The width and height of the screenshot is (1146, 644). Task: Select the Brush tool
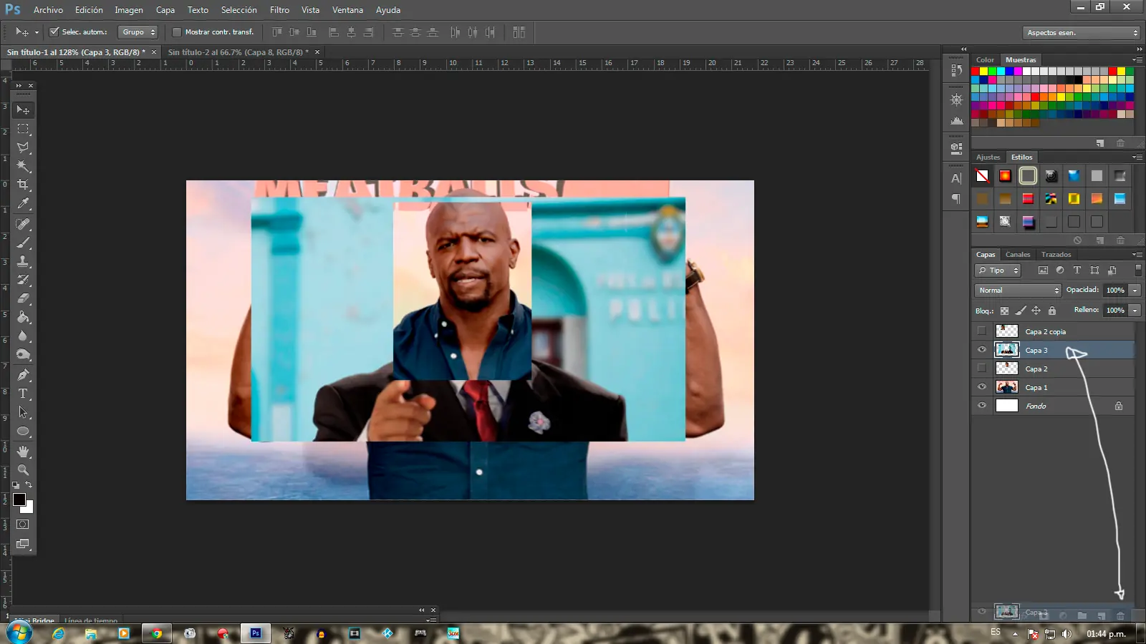[23, 243]
